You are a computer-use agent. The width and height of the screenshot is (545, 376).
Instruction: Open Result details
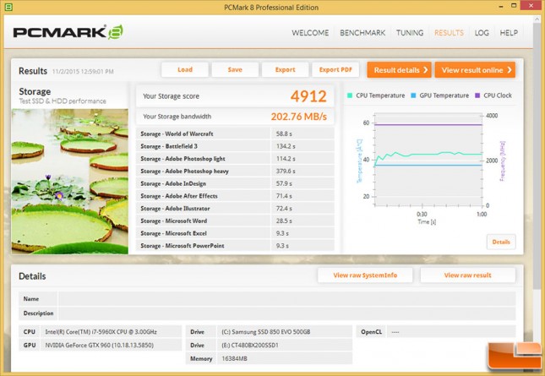[399, 70]
